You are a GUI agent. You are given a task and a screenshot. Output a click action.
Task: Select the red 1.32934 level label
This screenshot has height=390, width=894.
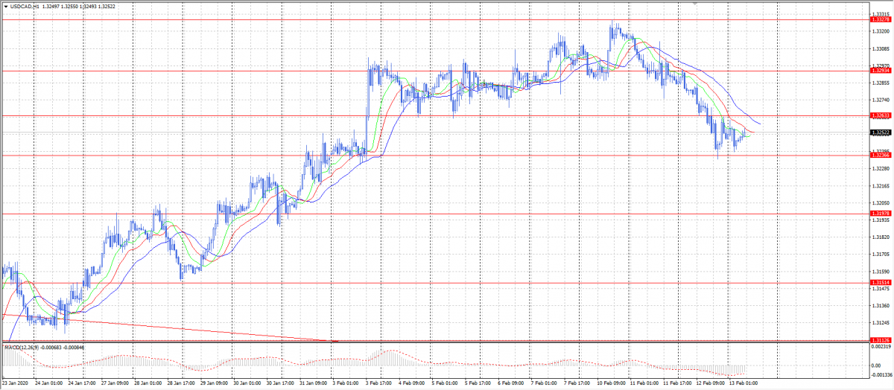(x=881, y=71)
